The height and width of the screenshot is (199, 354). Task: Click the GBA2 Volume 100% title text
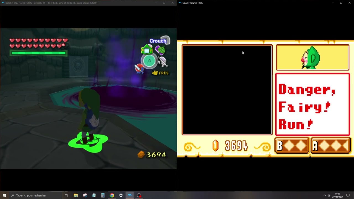point(192,3)
